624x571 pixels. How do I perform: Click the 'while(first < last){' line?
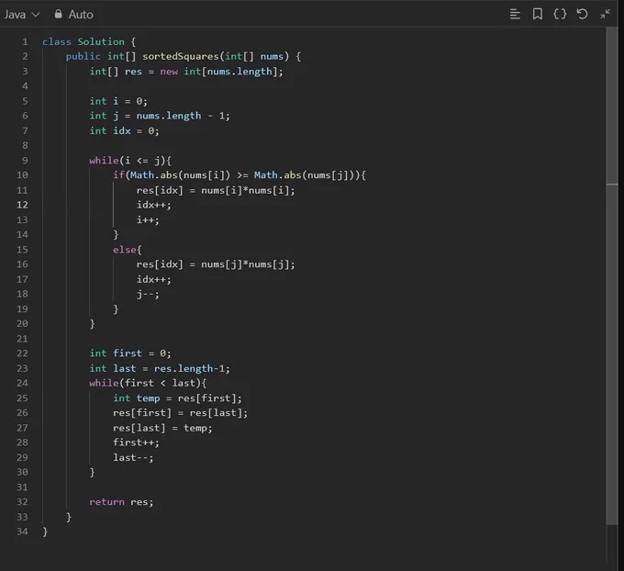pos(148,383)
